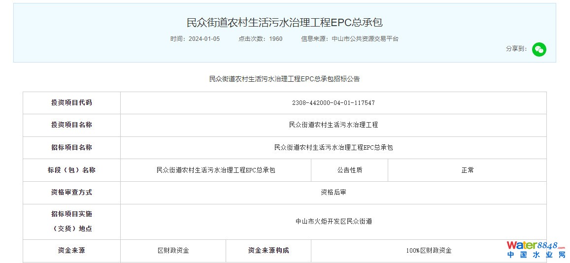The height and width of the screenshot is (263, 570).
Task: Click the 投资项目名称 value cell
Action: tap(333, 125)
